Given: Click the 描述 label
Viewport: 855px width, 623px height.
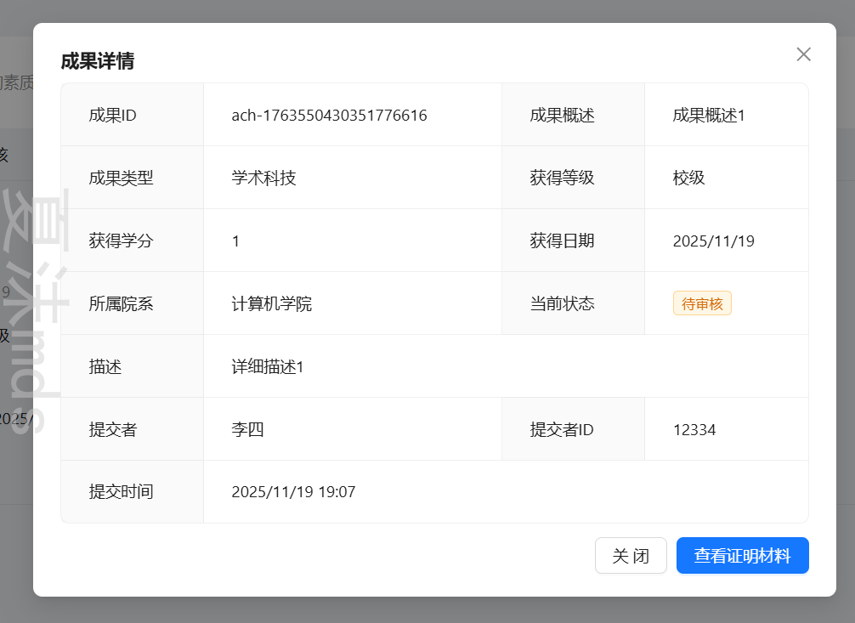Looking at the screenshot, I should pos(105,366).
